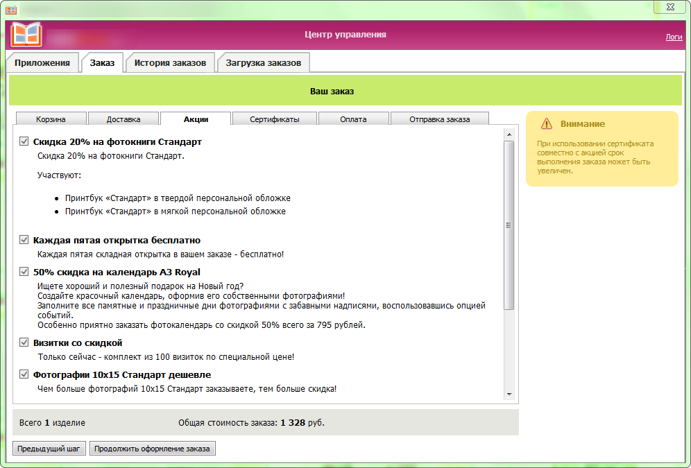Switch to the Оплата step tab
691x468 pixels.
click(x=353, y=119)
